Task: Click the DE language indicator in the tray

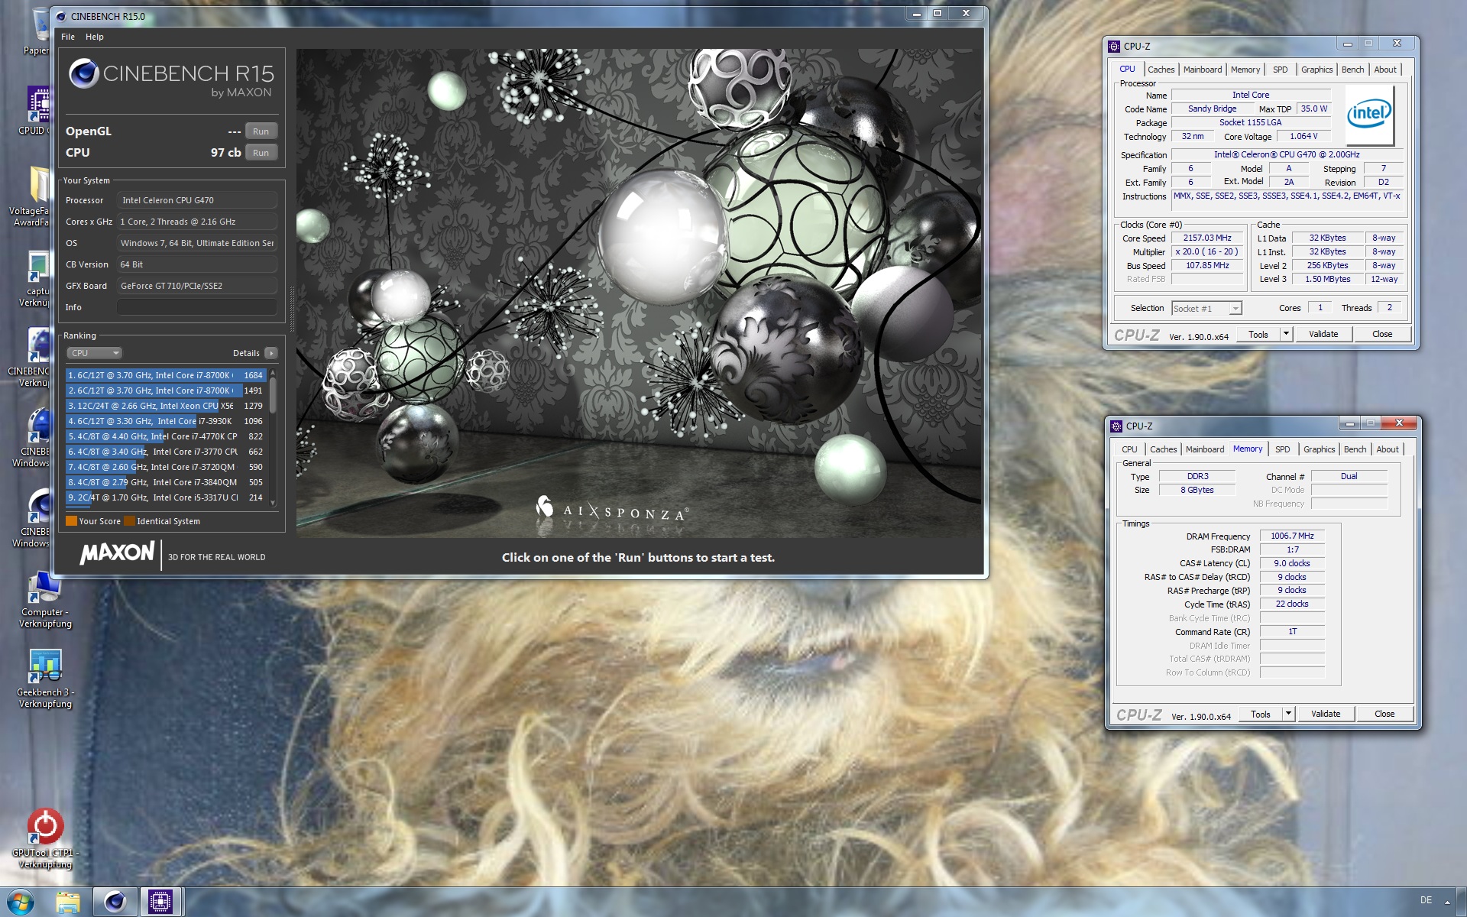Action: 1426,900
